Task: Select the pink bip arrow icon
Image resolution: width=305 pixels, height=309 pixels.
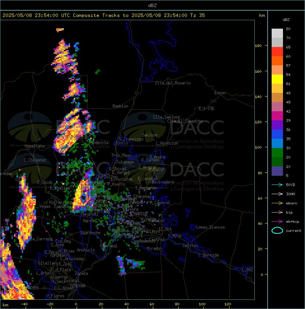Action: click(x=277, y=212)
